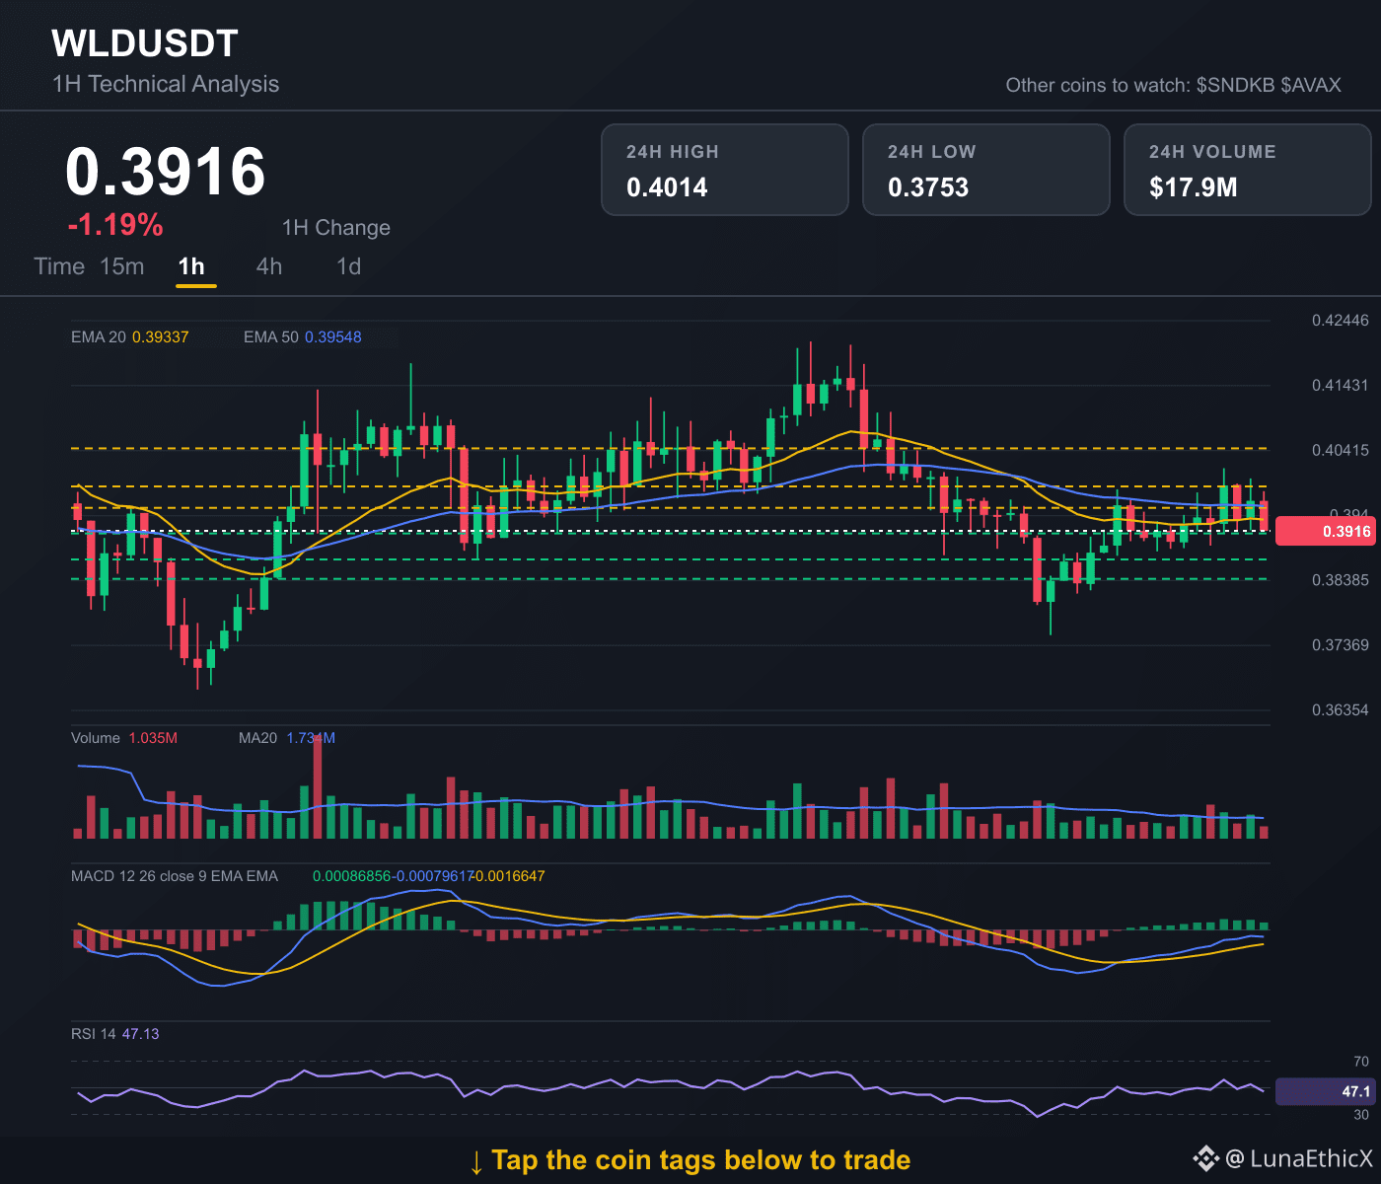Click the EMA 20 value 0.39337
The width and height of the screenshot is (1381, 1184).
pyautogui.click(x=161, y=337)
